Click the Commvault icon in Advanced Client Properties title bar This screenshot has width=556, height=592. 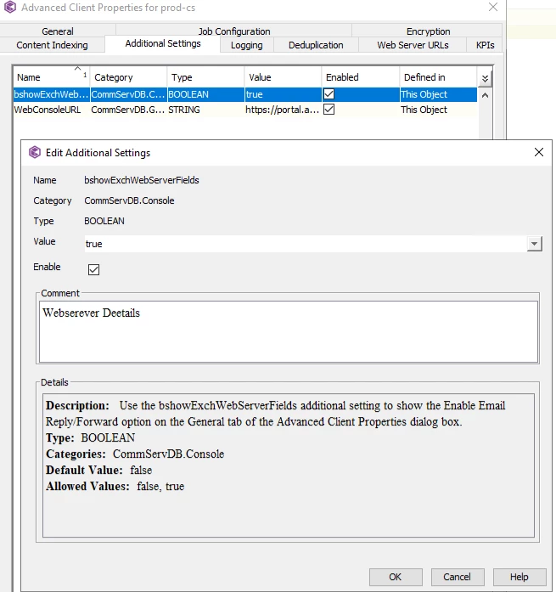pos(10,7)
